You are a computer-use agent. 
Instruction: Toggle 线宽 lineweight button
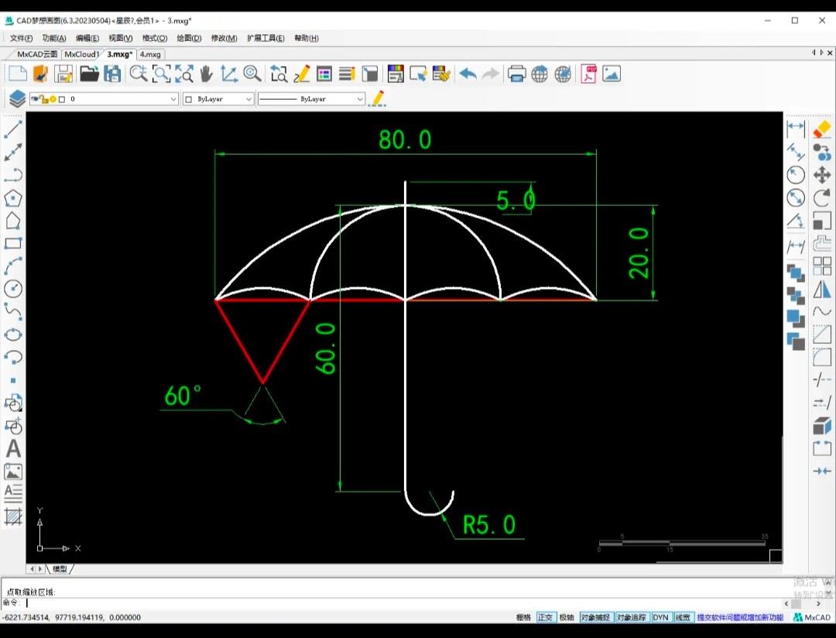[x=683, y=617]
